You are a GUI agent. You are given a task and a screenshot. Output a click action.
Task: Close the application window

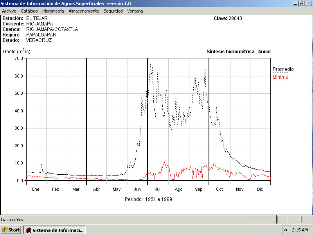tap(309, 3)
